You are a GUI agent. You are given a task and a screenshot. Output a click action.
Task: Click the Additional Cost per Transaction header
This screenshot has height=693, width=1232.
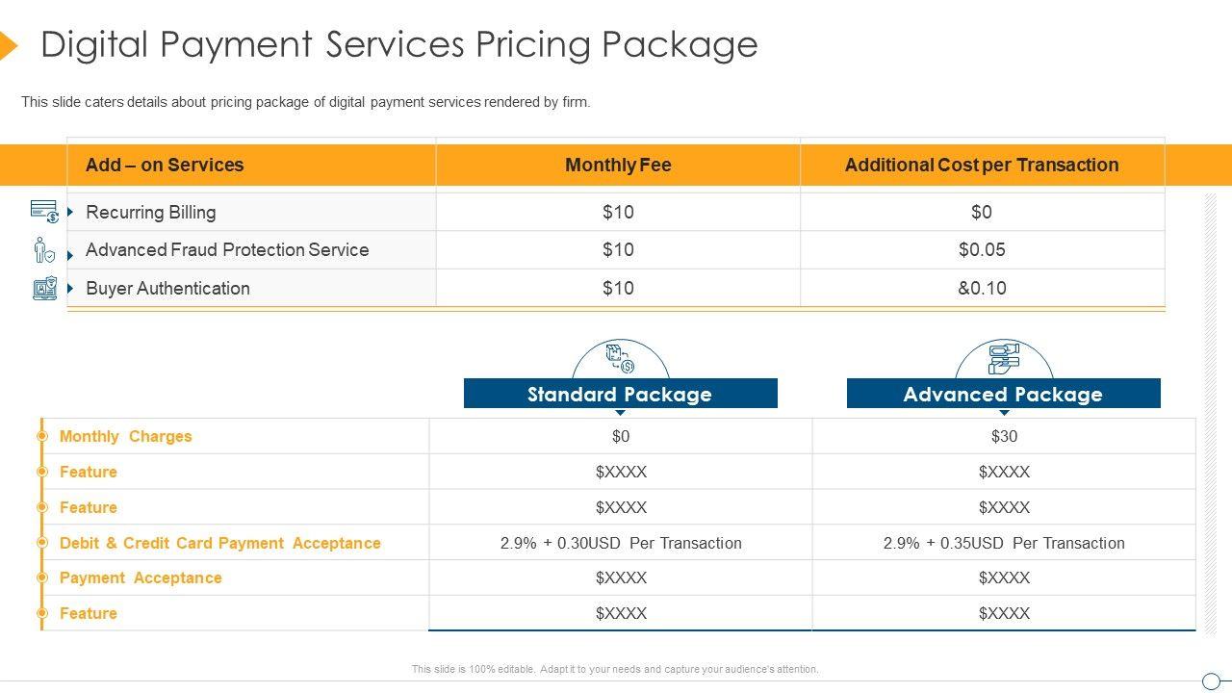(x=982, y=165)
